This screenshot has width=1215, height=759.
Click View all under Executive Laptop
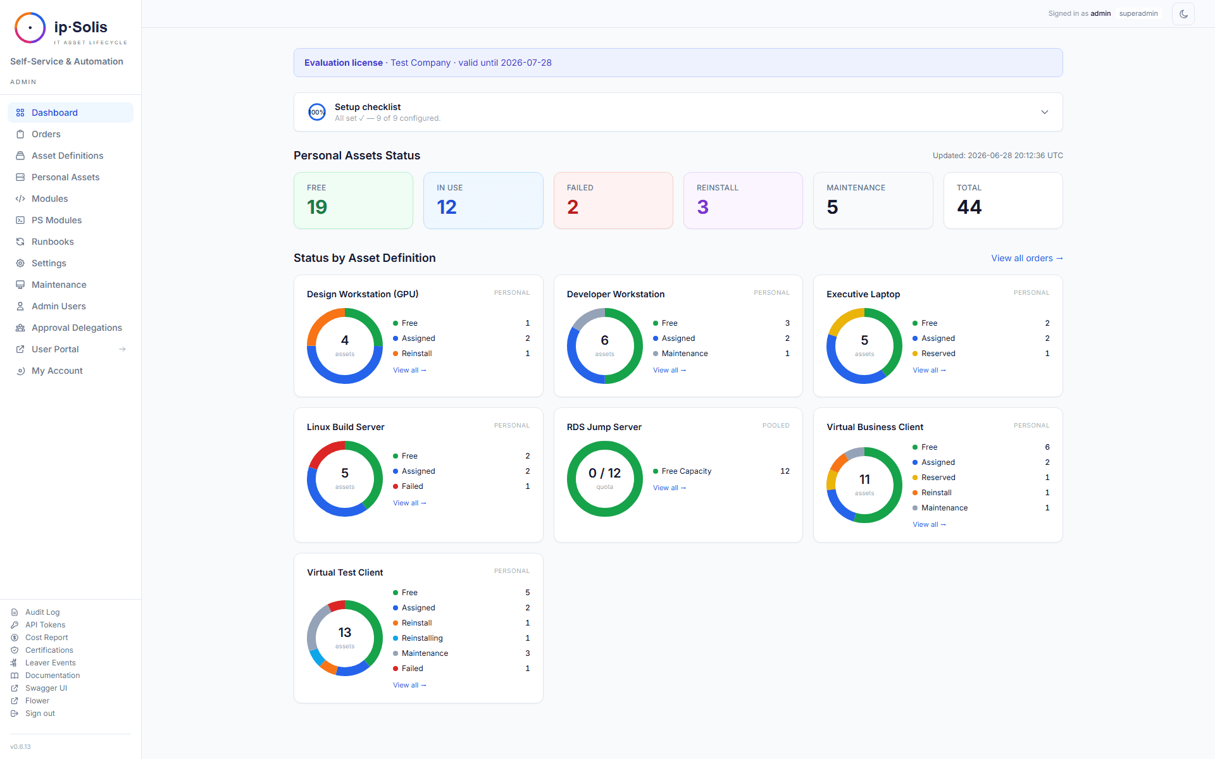pyautogui.click(x=929, y=370)
